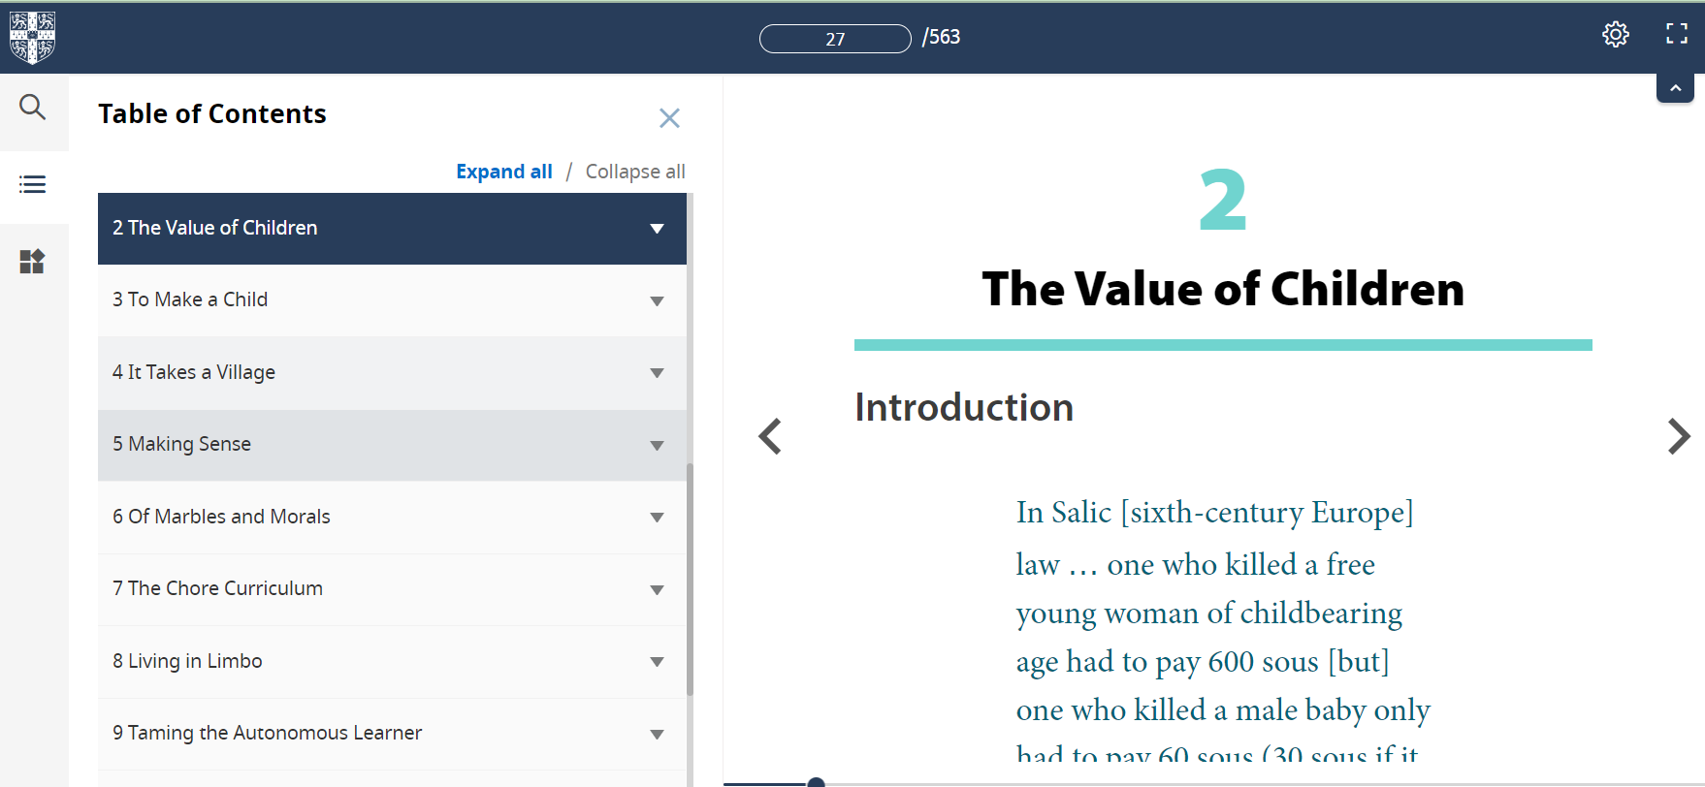1705x787 pixels.
Task: Open reader settings gear icon
Action: (x=1615, y=35)
